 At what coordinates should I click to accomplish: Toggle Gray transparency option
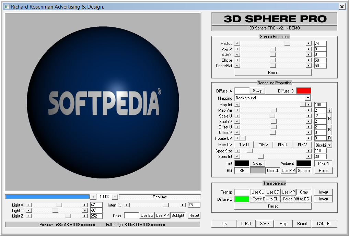click(x=304, y=192)
